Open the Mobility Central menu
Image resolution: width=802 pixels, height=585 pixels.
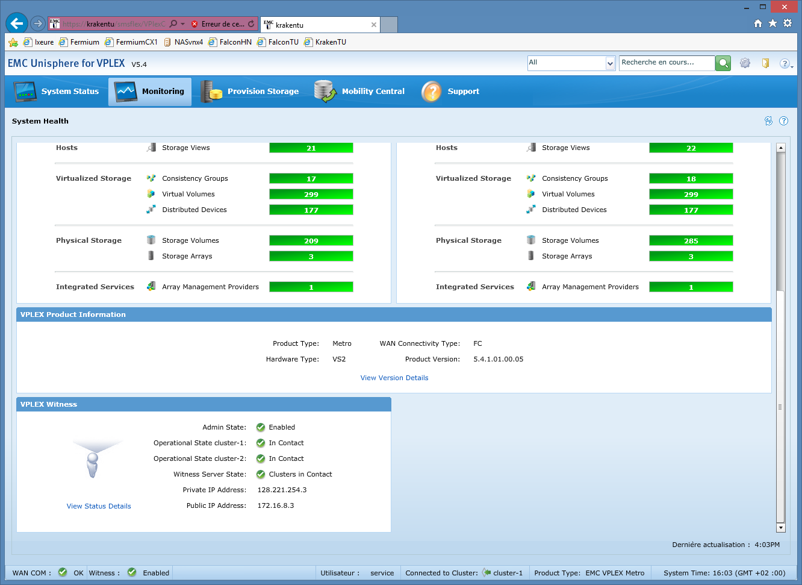coord(359,92)
